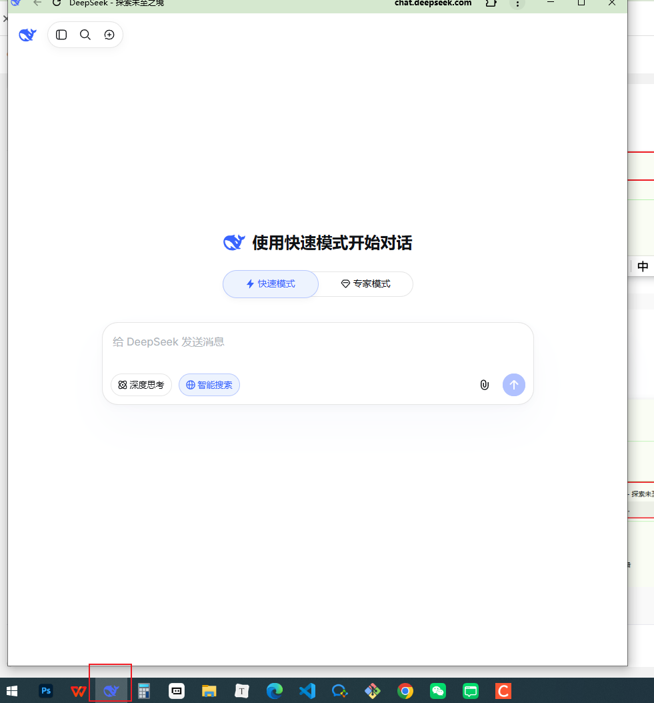Open blue magnifier chat app in taskbar
The height and width of the screenshot is (703, 654).
coord(340,691)
